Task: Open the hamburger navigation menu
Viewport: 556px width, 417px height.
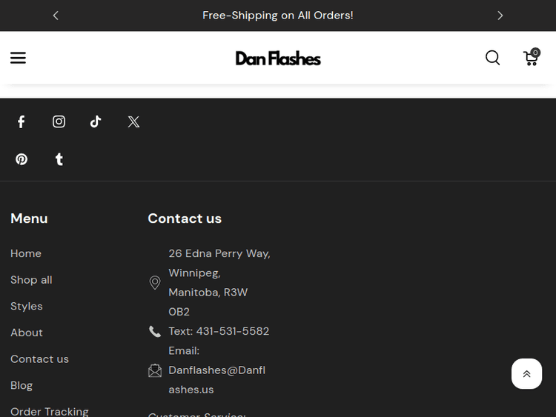Action: tap(18, 58)
